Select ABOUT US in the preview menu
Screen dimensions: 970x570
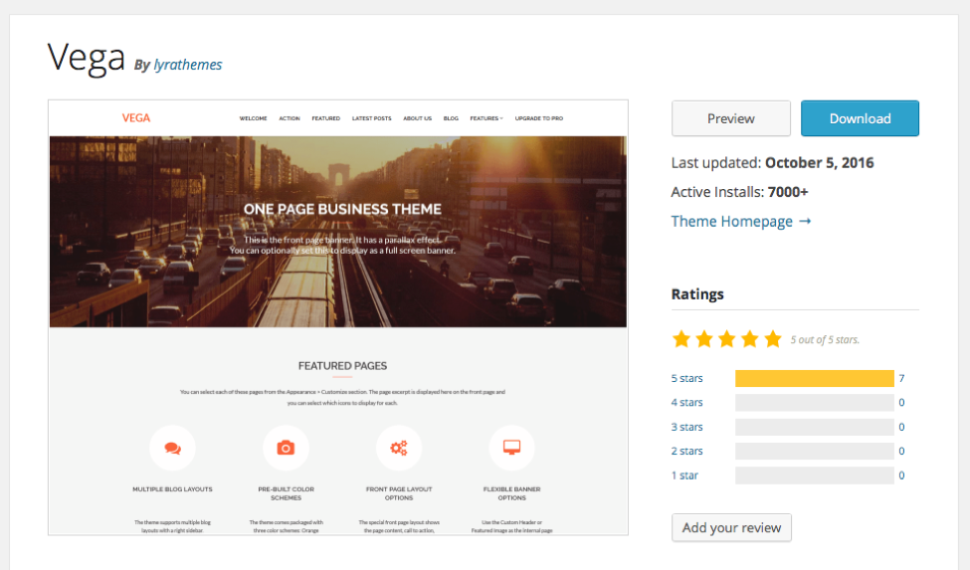coord(418,118)
